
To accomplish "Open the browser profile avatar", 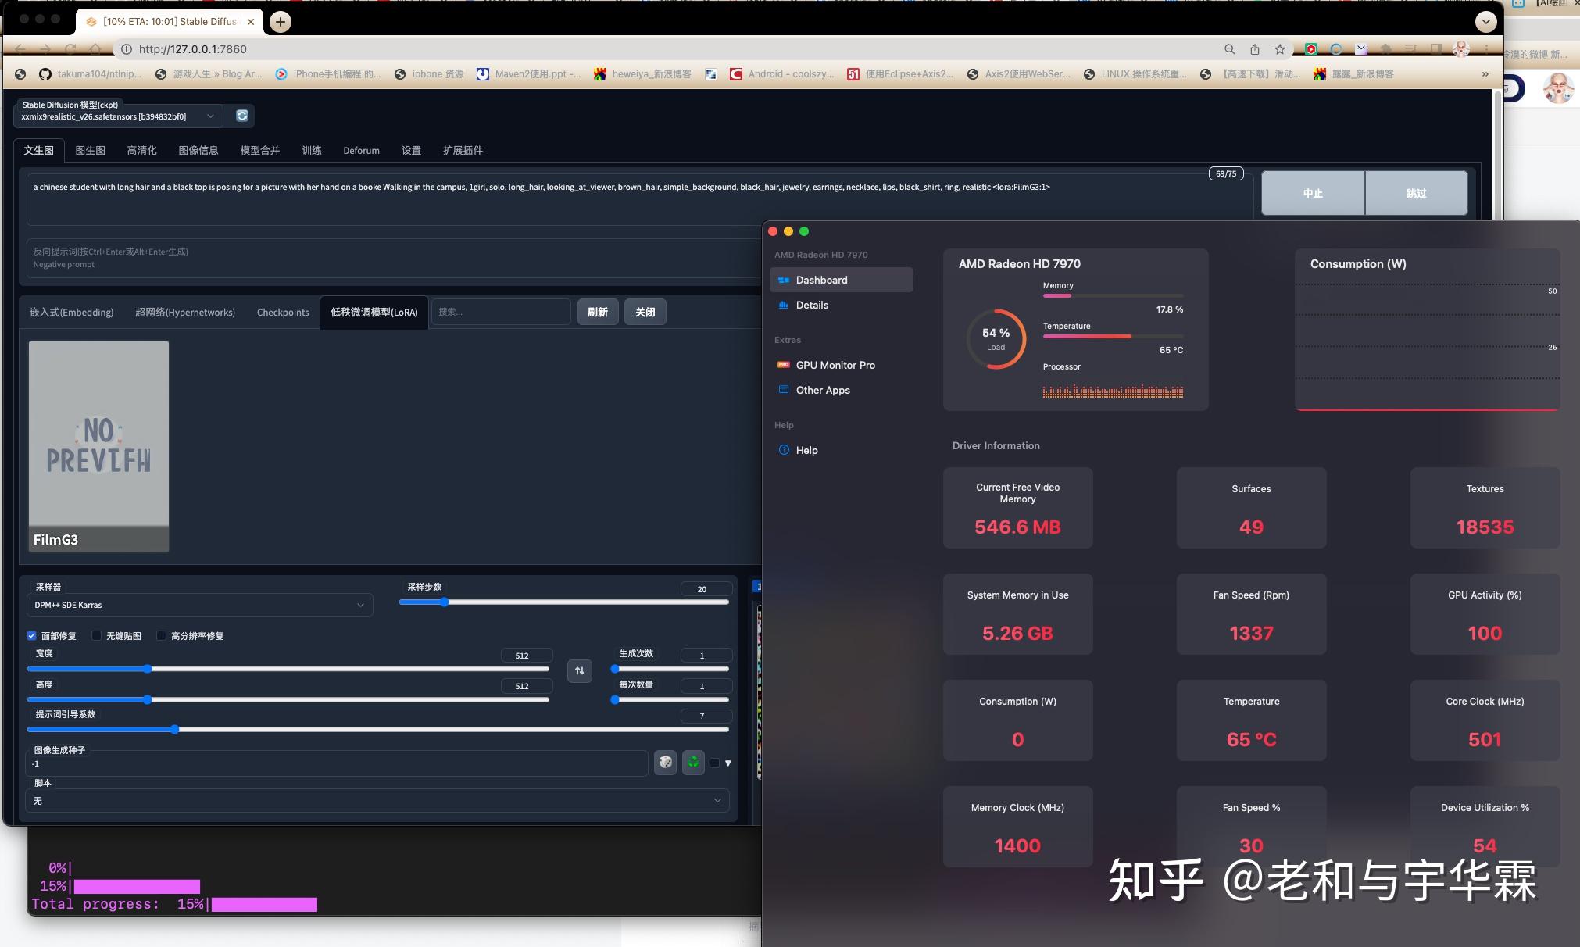I will pos(1460,49).
